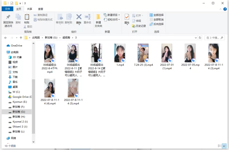Select 3D 对象 in the navigation pane
This screenshot has width=229, height=150.
tap(15, 57)
